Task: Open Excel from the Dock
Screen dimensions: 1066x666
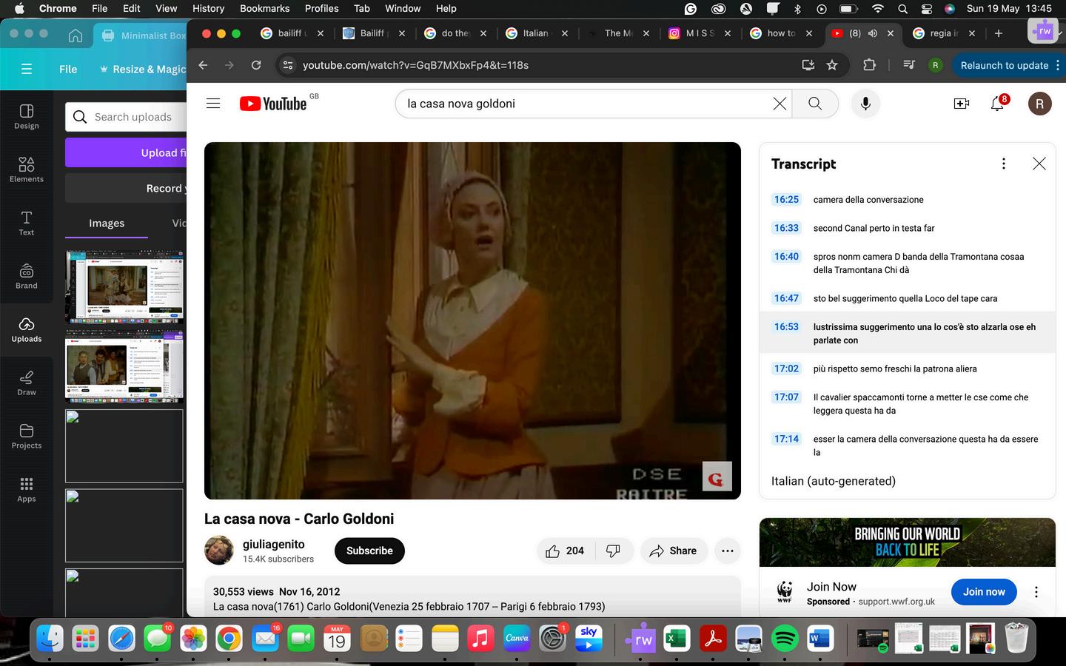Action: 677,638
